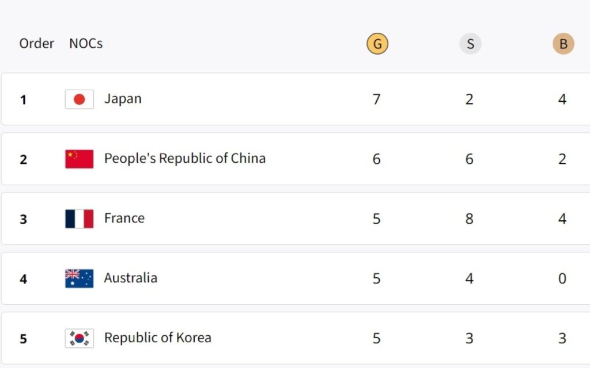Image resolution: width=590 pixels, height=368 pixels.
Task: Select the Australia country name
Action: tap(130, 278)
